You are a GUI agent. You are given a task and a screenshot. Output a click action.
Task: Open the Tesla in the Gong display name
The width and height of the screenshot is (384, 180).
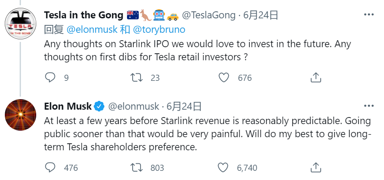pos(83,16)
